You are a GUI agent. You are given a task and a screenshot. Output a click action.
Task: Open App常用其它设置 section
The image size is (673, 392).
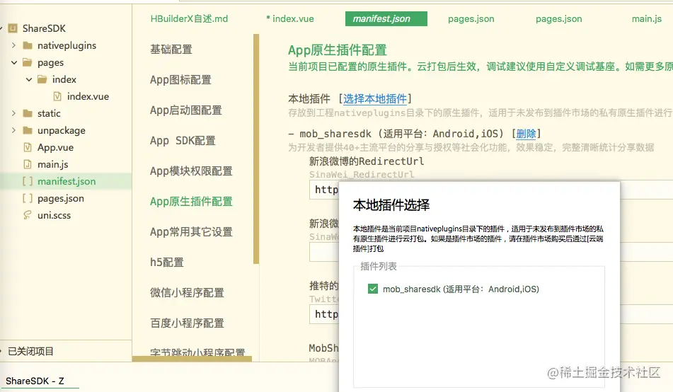click(x=191, y=232)
